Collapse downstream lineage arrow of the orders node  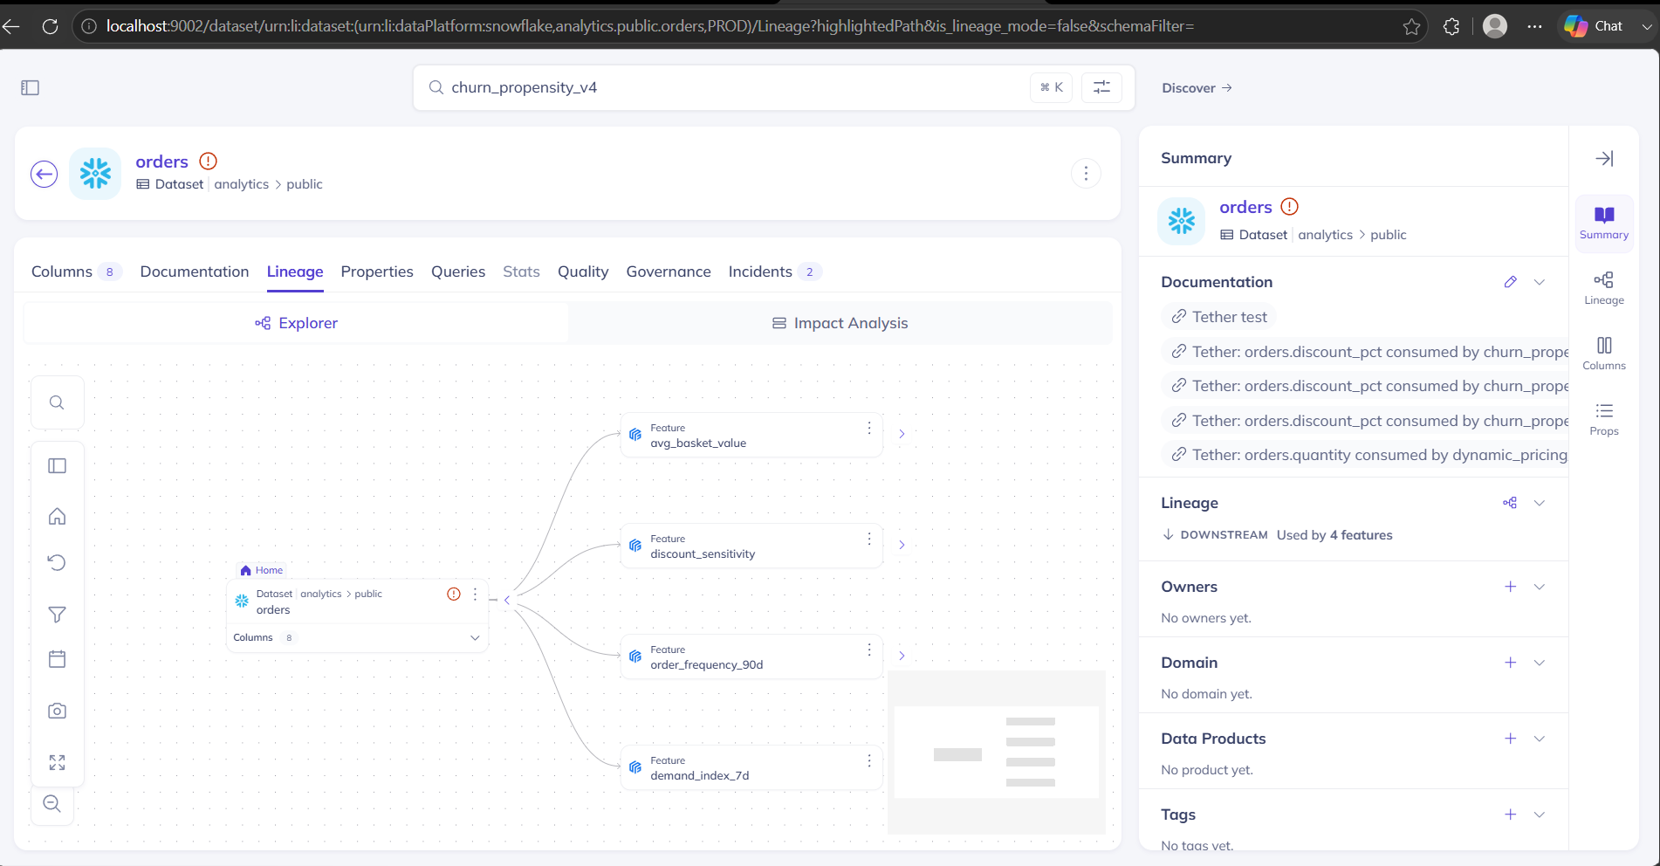pos(507,600)
